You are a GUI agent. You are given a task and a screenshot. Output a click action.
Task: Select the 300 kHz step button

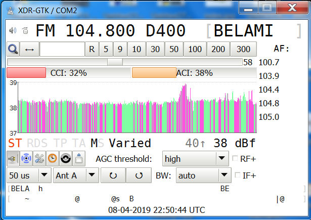pos(243,49)
